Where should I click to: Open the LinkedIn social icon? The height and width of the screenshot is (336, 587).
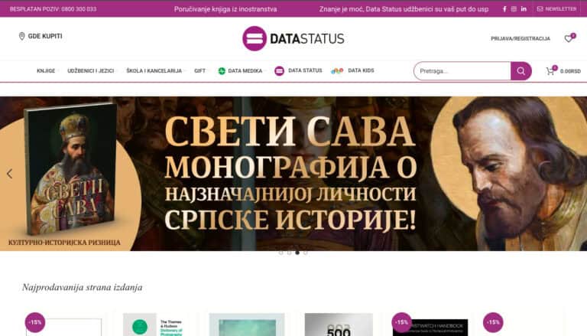pyautogui.click(x=524, y=9)
